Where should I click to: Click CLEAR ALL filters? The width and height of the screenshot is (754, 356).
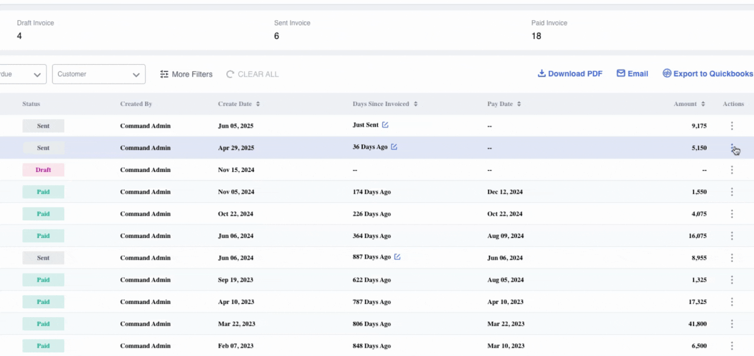pyautogui.click(x=252, y=74)
